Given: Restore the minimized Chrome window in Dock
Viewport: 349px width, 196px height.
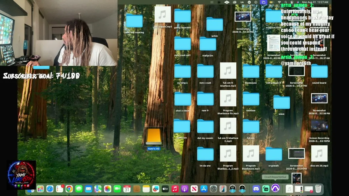Looking at the screenshot, I should (x=299, y=189).
